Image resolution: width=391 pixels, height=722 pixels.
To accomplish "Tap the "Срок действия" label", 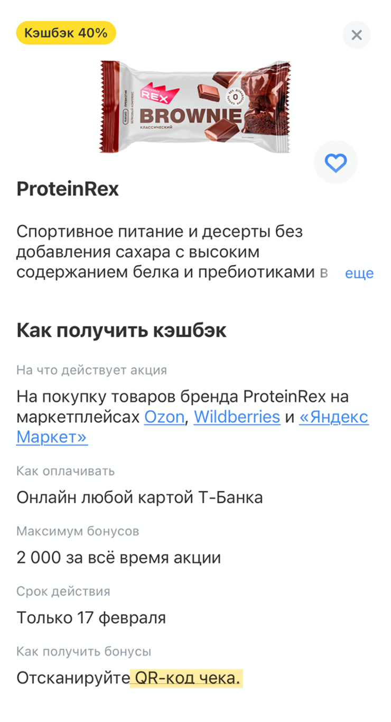I will click(x=63, y=591).
